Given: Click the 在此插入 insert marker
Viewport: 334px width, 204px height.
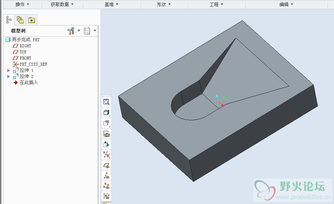Looking at the screenshot, I should [29, 83].
